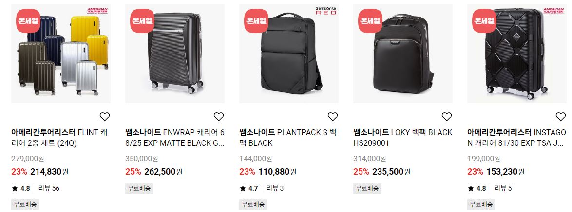Toggle wishlist heart for PLANTPACK S backpack
572x212 pixels.
pyautogui.click(x=333, y=117)
